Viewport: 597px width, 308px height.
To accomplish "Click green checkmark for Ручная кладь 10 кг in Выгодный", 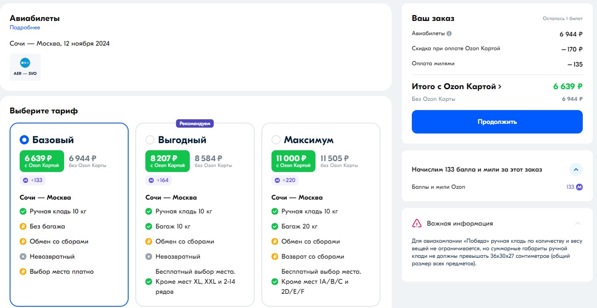I will point(149,211).
